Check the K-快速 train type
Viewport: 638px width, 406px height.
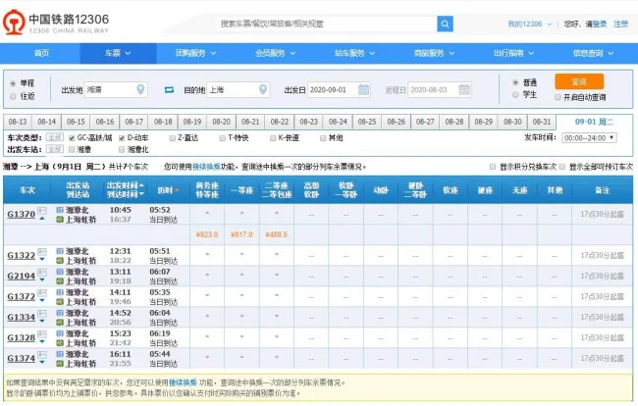tap(273, 138)
